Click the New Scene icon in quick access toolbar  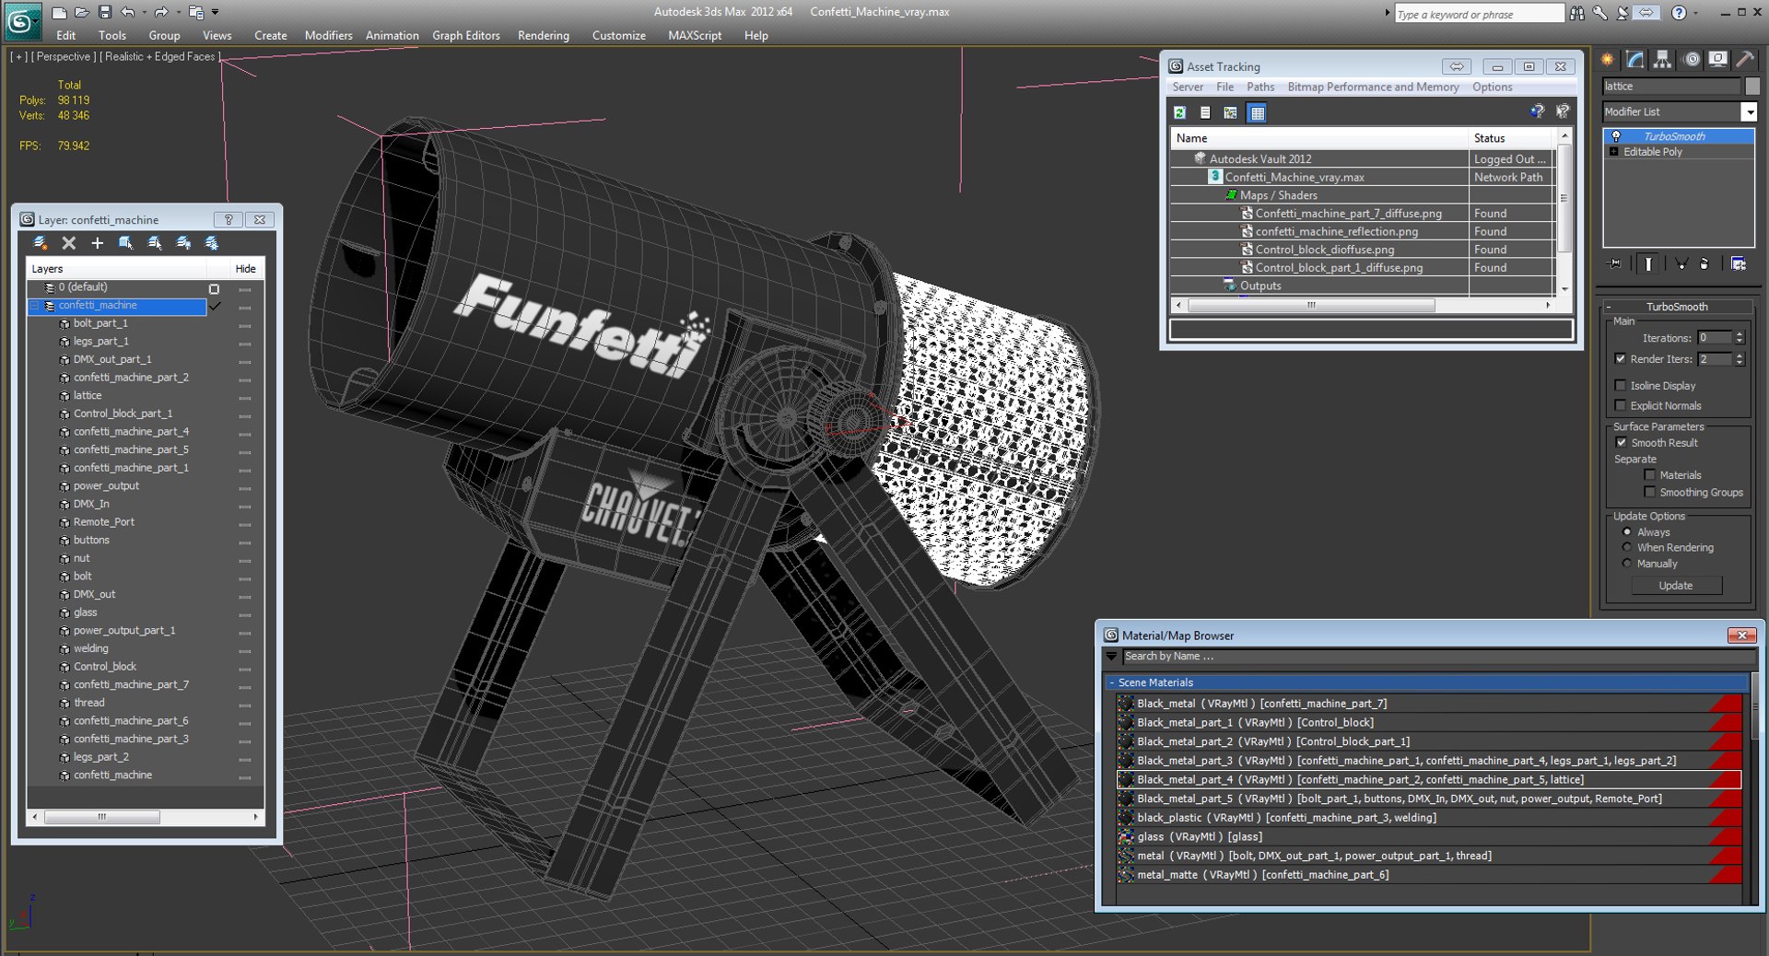(59, 12)
